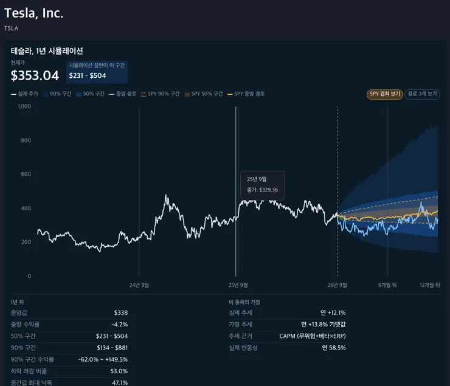Click the '24년 9월' x-axis label
The image size is (450, 386).
coord(139,285)
